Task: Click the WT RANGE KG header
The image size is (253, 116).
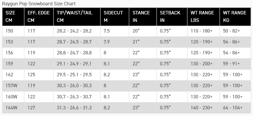Action: click(x=235, y=16)
